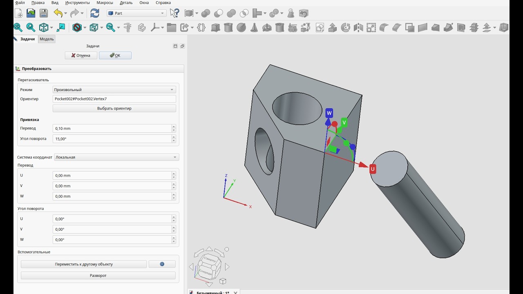Open the Fillet tool
The width and height of the screenshot is (523, 294).
pos(384,27)
